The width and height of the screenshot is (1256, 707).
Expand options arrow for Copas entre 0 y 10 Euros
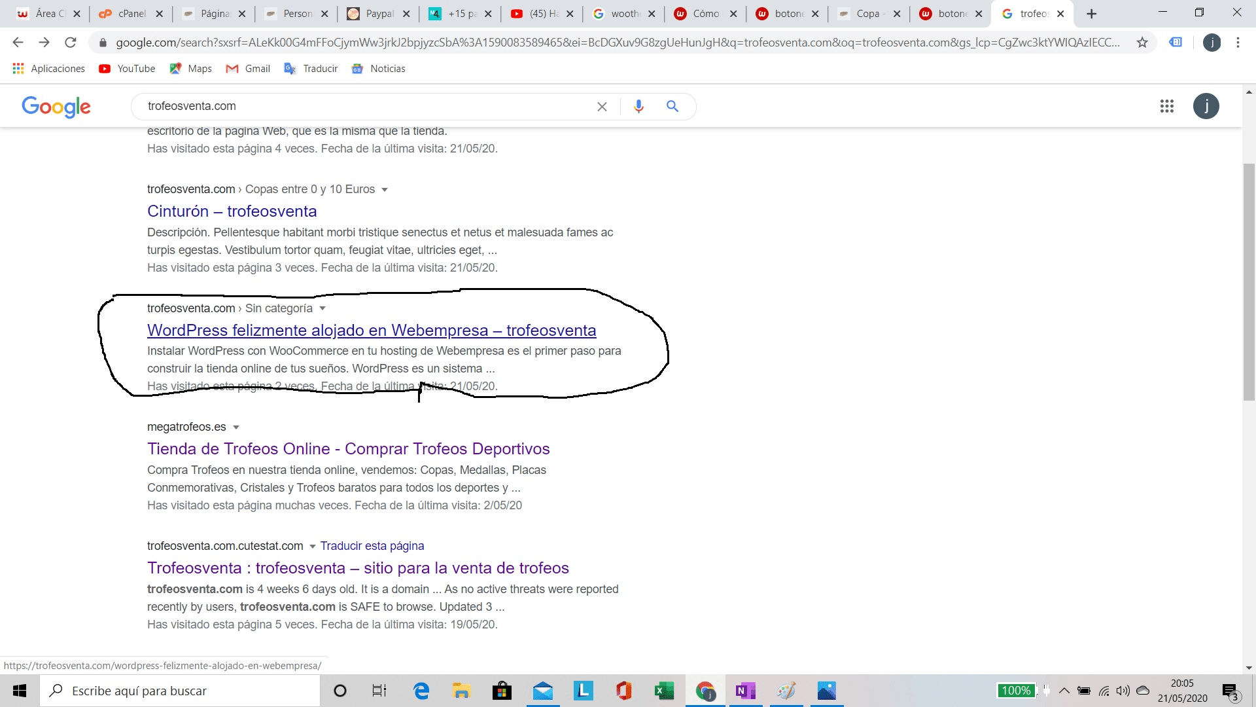385,190
